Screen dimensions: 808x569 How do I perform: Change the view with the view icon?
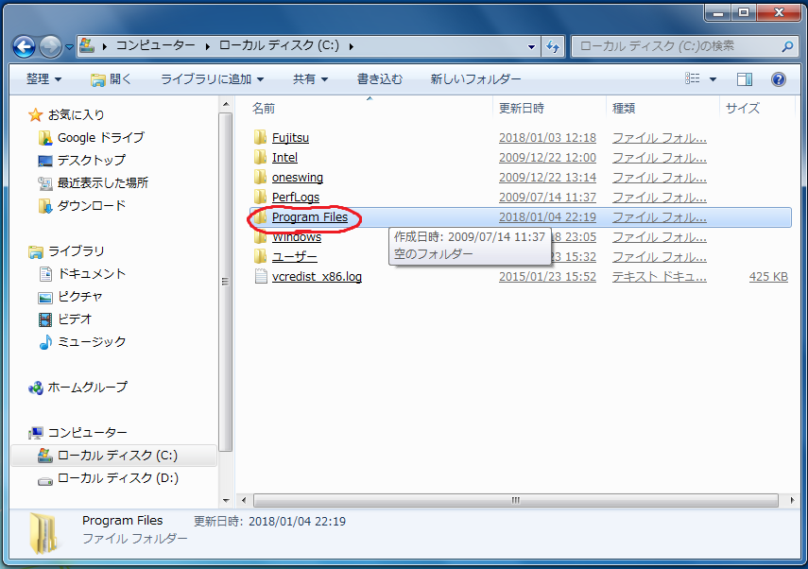(692, 78)
